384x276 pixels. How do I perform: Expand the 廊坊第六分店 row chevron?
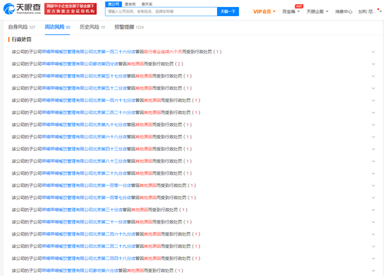point(374,270)
